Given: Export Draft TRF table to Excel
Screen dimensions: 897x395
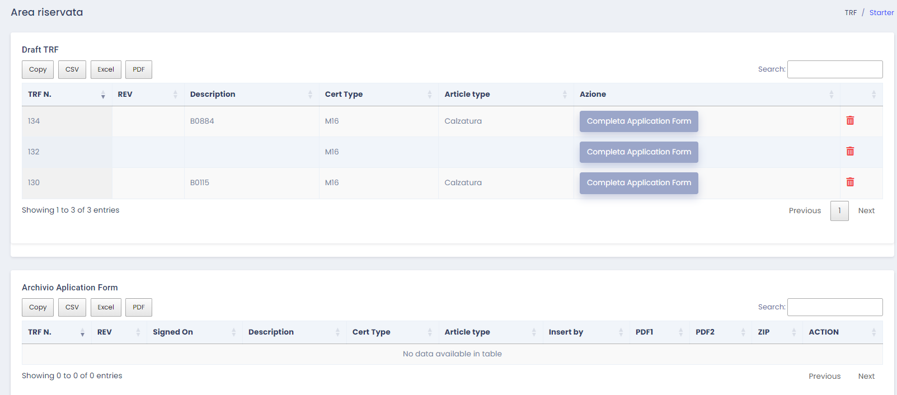Looking at the screenshot, I should [x=106, y=69].
